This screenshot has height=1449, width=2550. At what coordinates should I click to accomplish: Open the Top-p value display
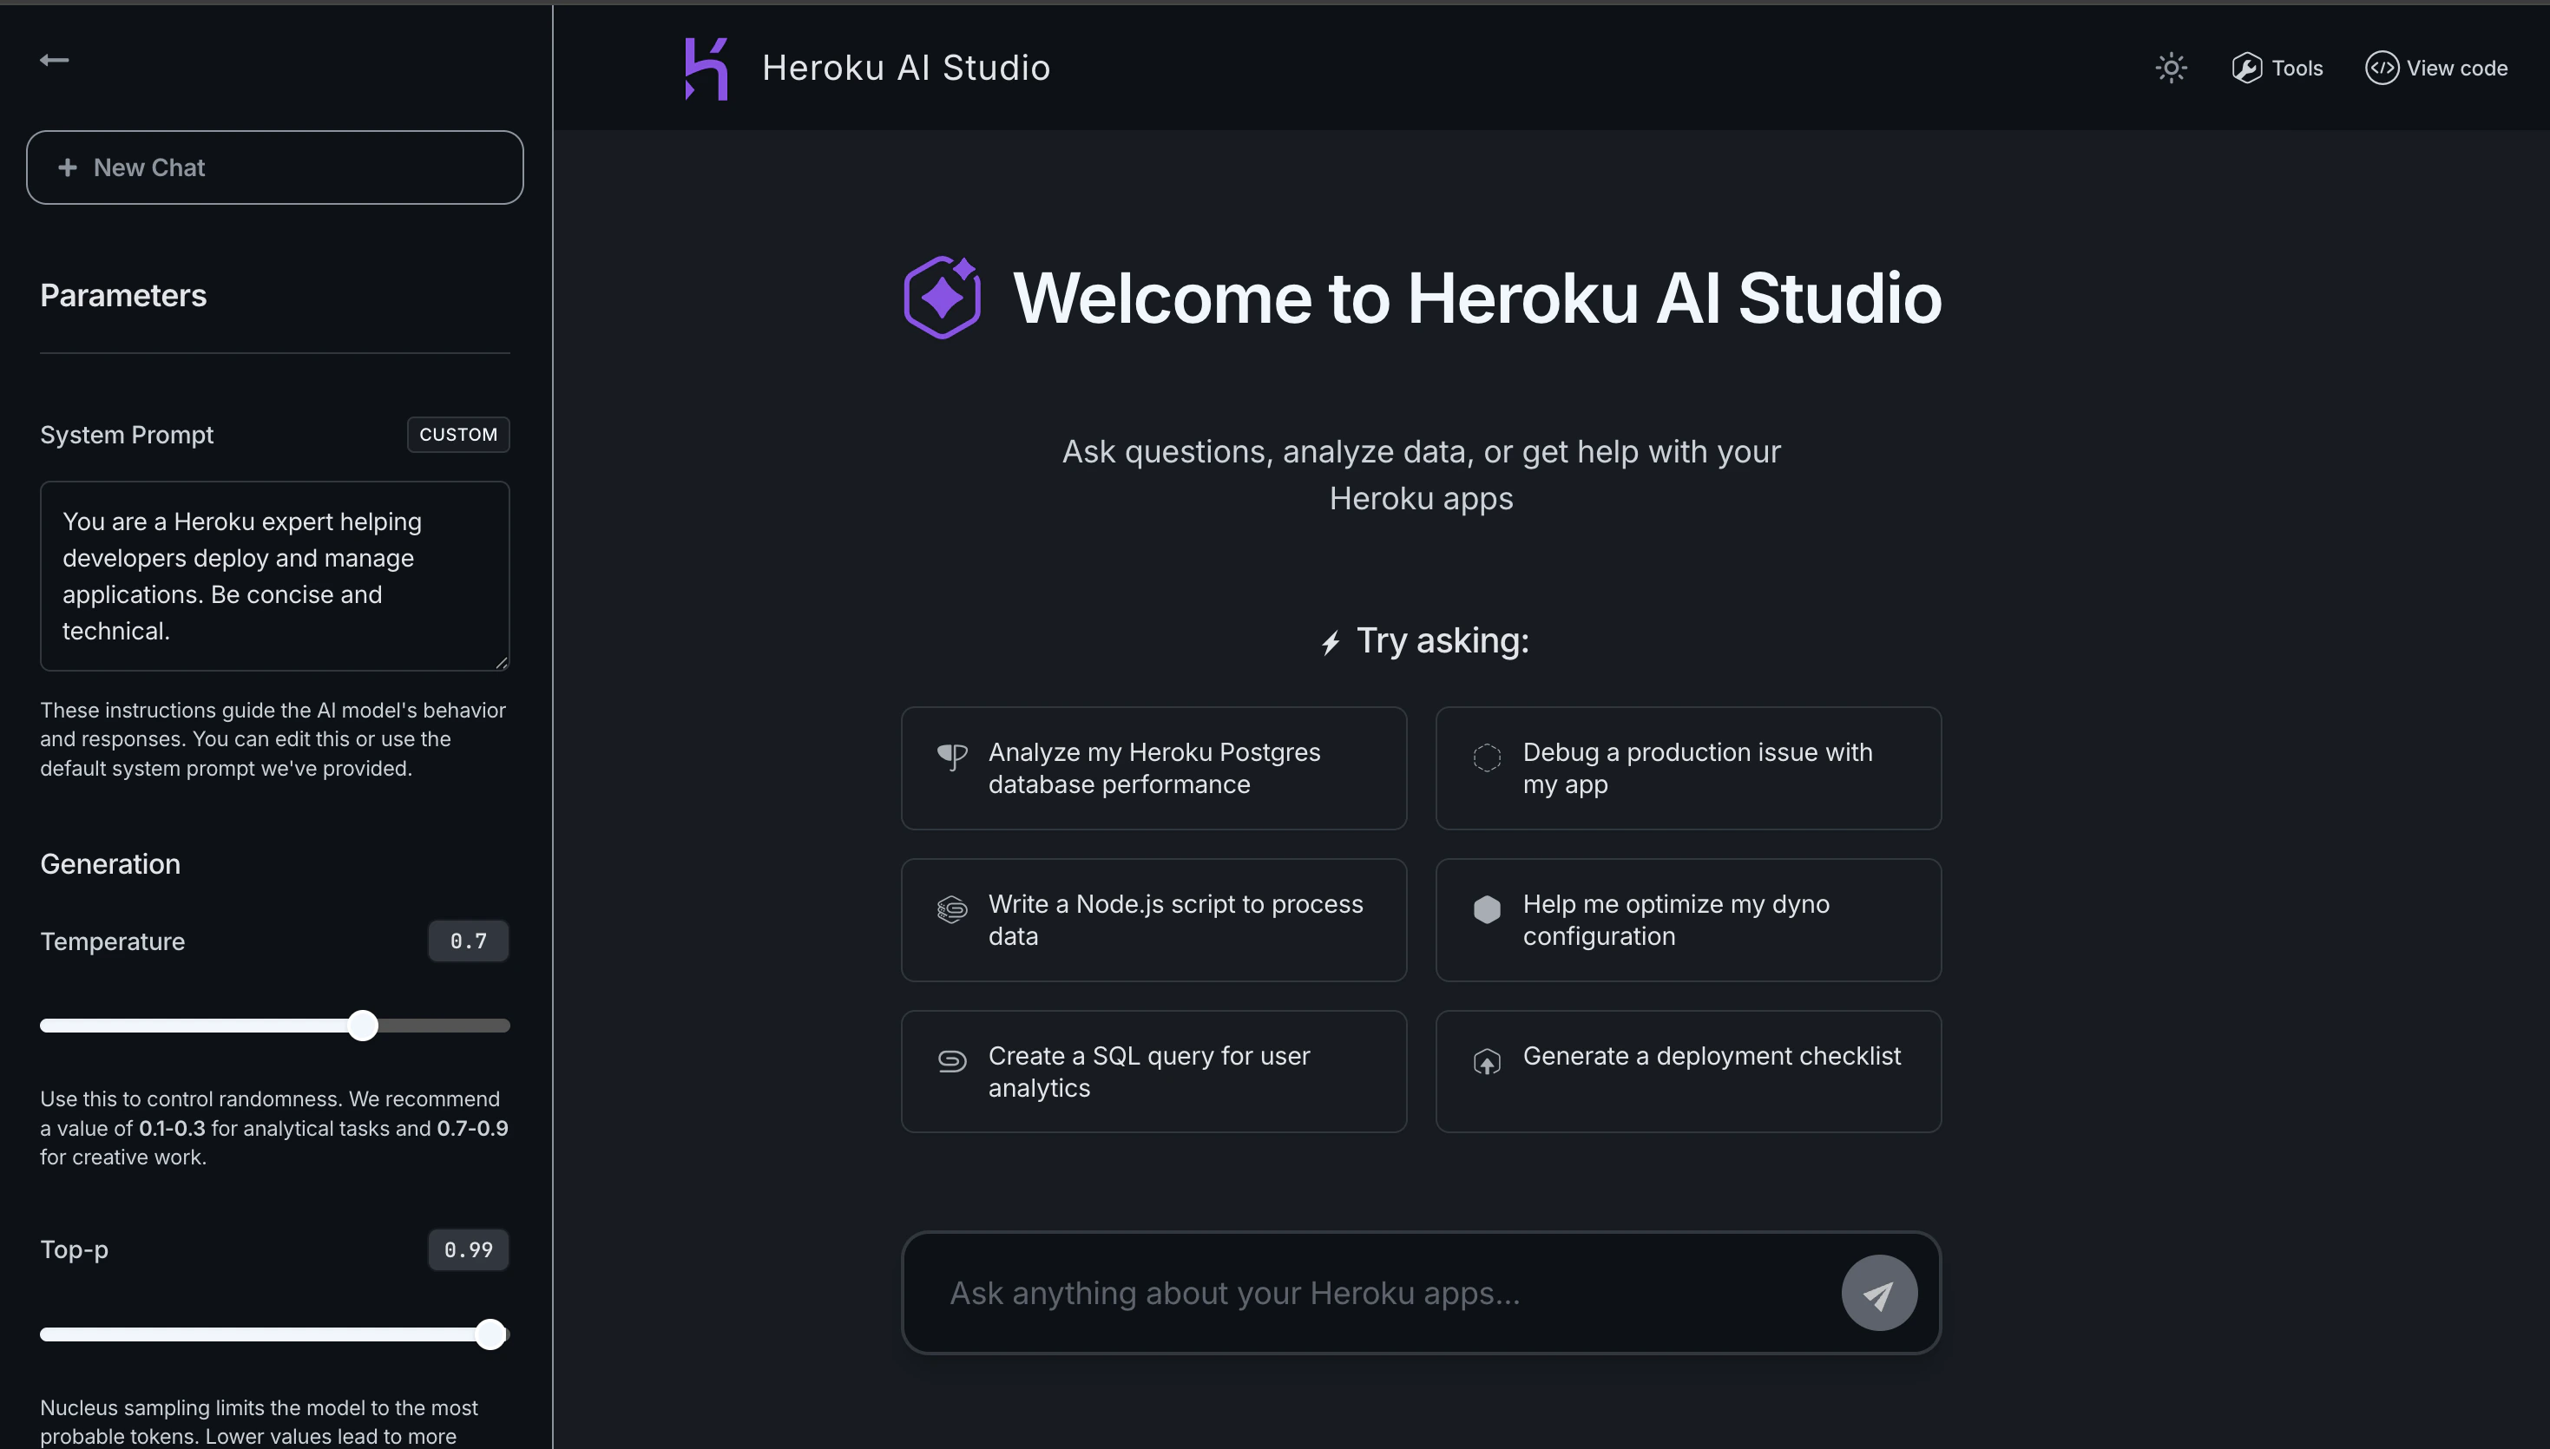(468, 1249)
